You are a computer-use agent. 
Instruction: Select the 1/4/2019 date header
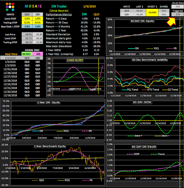[x=90, y=6]
